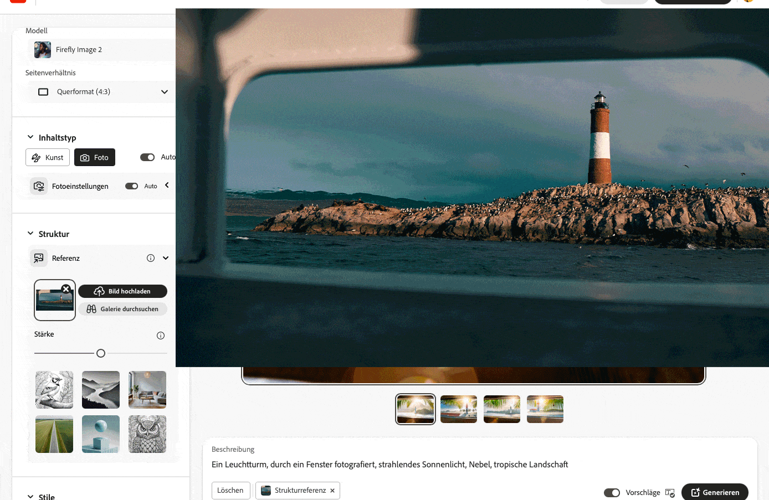Image resolution: width=769 pixels, height=500 pixels.
Task: Select the Kunst content type
Action: 48,157
